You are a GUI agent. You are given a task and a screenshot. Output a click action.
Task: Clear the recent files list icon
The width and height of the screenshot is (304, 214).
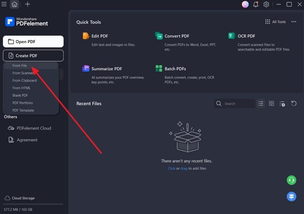coord(282,104)
